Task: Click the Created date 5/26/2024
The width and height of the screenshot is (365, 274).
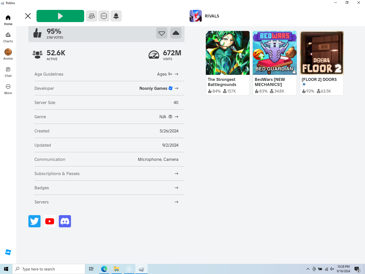Action: coord(169,131)
